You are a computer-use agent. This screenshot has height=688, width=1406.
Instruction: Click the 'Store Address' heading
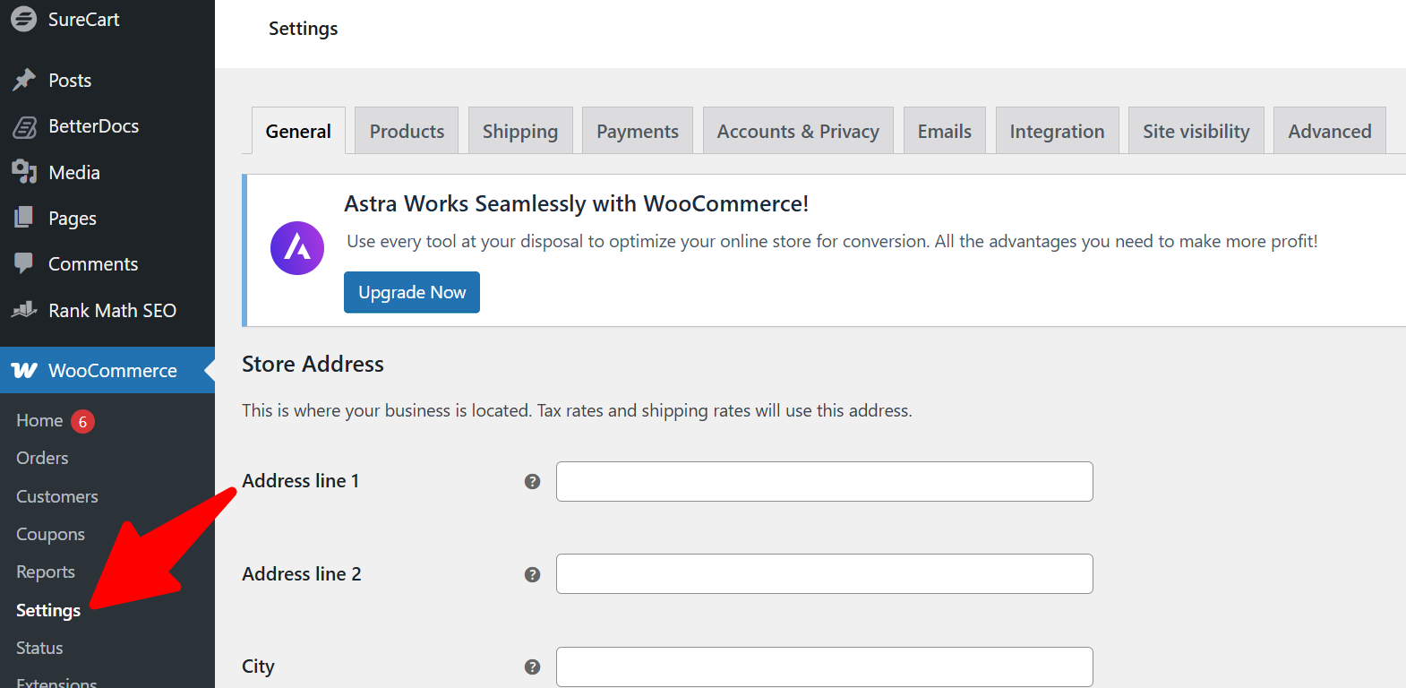313,364
